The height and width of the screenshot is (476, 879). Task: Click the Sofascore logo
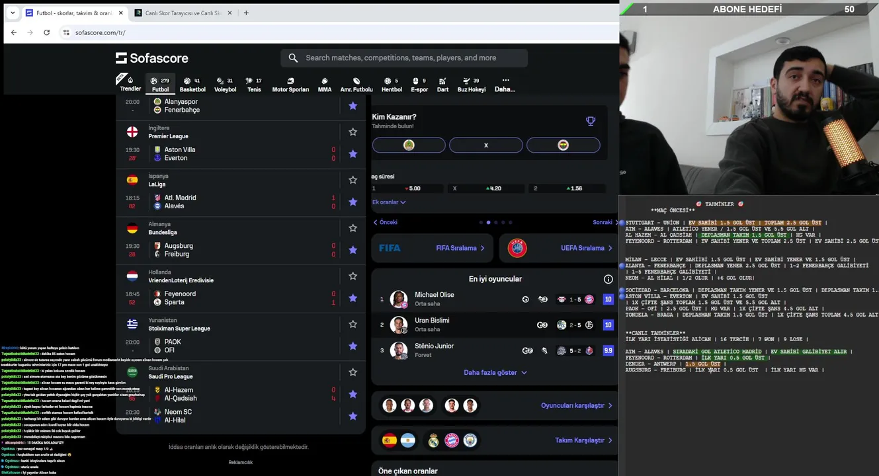point(151,58)
